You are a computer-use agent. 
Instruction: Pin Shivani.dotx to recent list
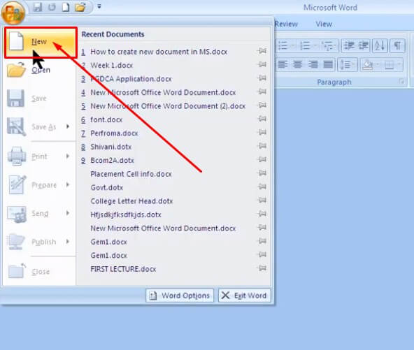pos(262,146)
